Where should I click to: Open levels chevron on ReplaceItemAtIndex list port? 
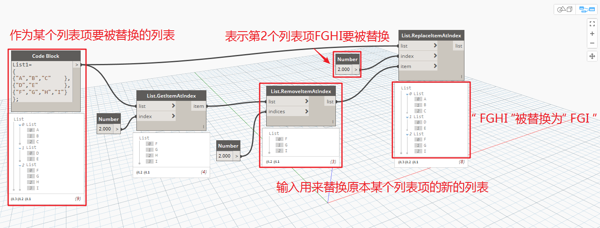coord(435,46)
